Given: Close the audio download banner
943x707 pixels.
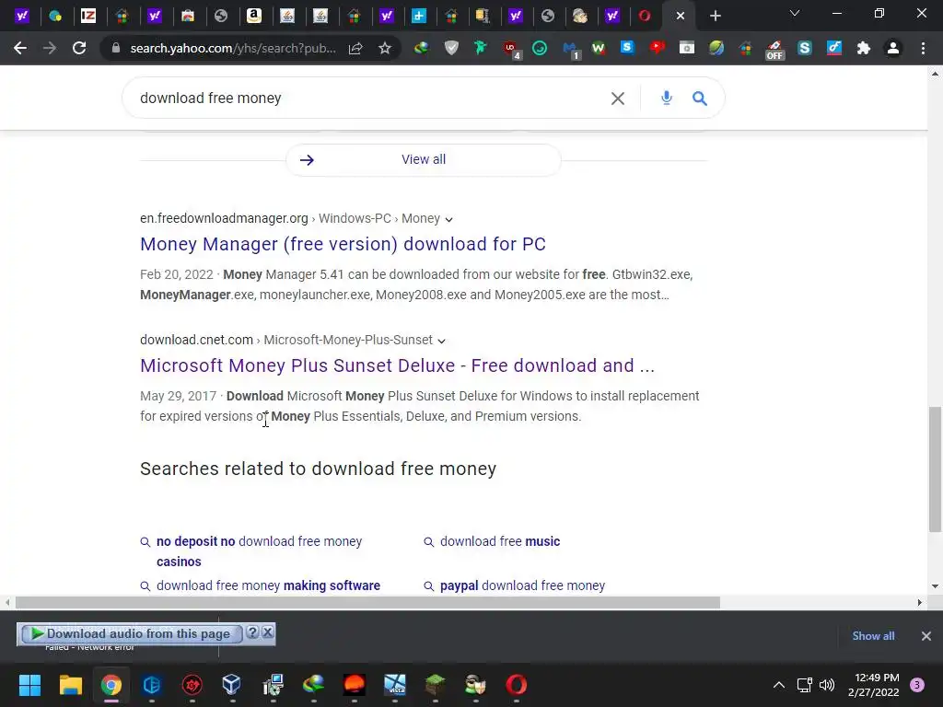Looking at the screenshot, I should click(x=268, y=632).
